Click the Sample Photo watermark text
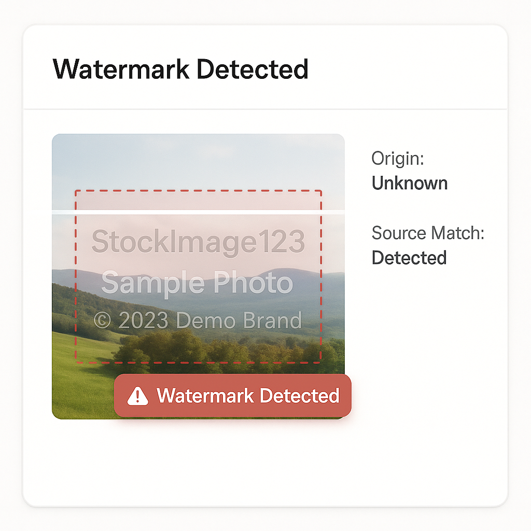This screenshot has height=531, width=531. tap(197, 283)
